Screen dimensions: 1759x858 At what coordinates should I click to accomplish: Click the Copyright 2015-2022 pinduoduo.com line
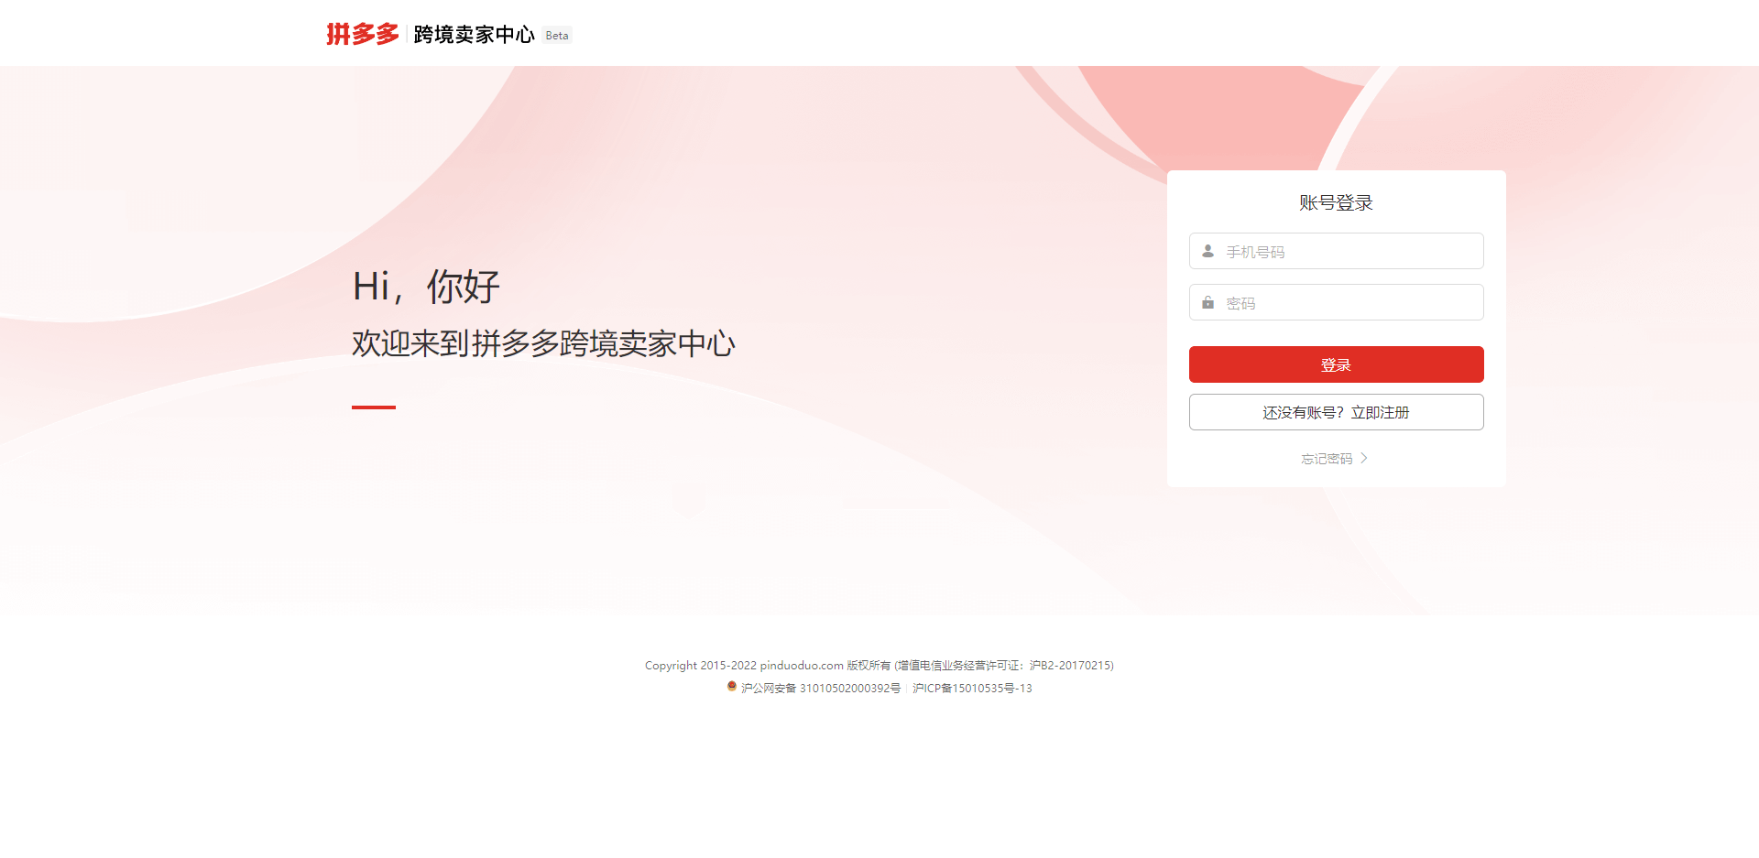click(x=879, y=666)
